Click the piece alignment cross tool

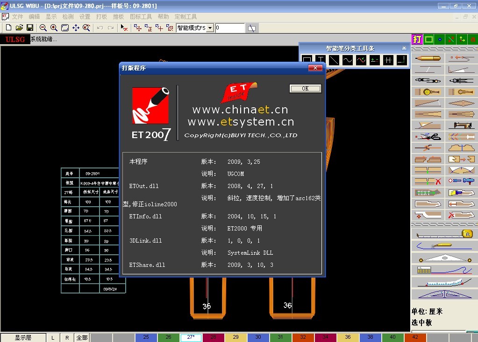[159, 28]
